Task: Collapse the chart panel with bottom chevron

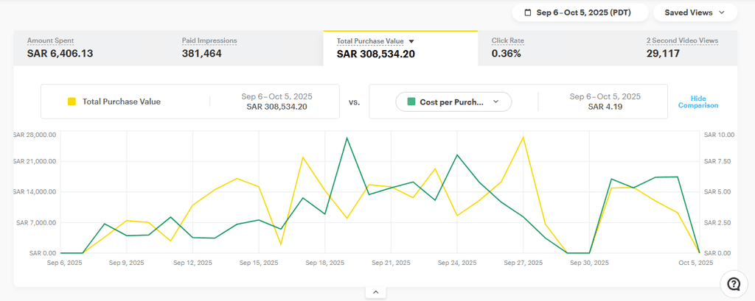Action: 375,292
